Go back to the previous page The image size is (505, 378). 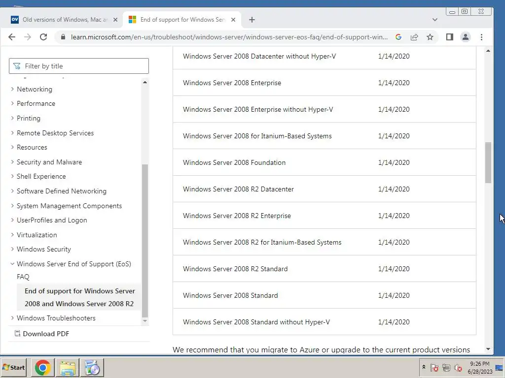[x=12, y=37]
